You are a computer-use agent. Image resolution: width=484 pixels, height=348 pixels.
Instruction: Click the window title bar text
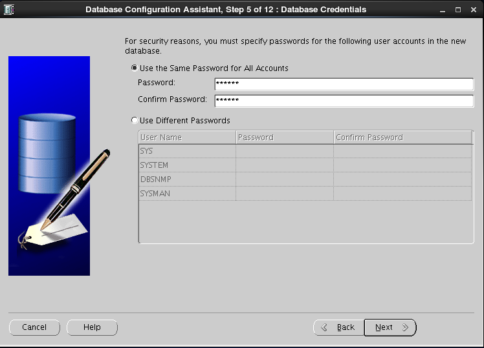click(226, 10)
